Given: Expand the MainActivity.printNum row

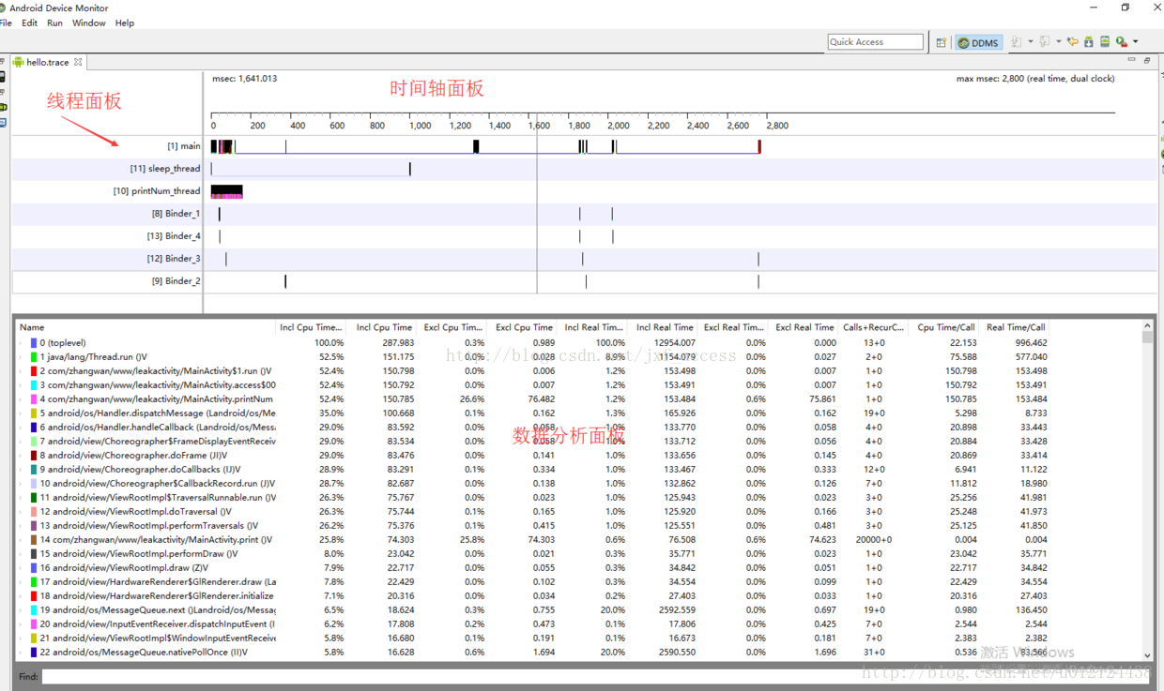Looking at the screenshot, I should click(x=21, y=399).
